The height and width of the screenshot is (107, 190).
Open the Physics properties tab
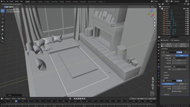pos(159,73)
